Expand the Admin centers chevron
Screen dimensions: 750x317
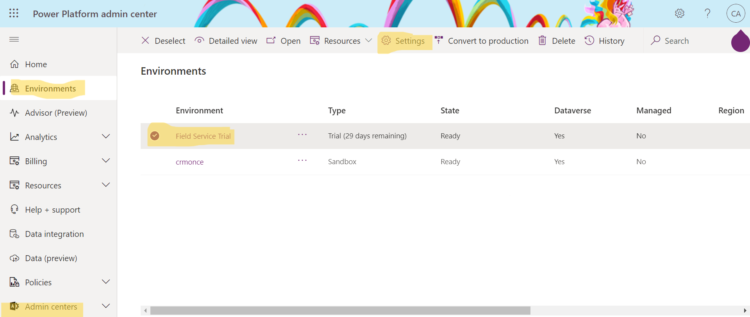point(106,306)
